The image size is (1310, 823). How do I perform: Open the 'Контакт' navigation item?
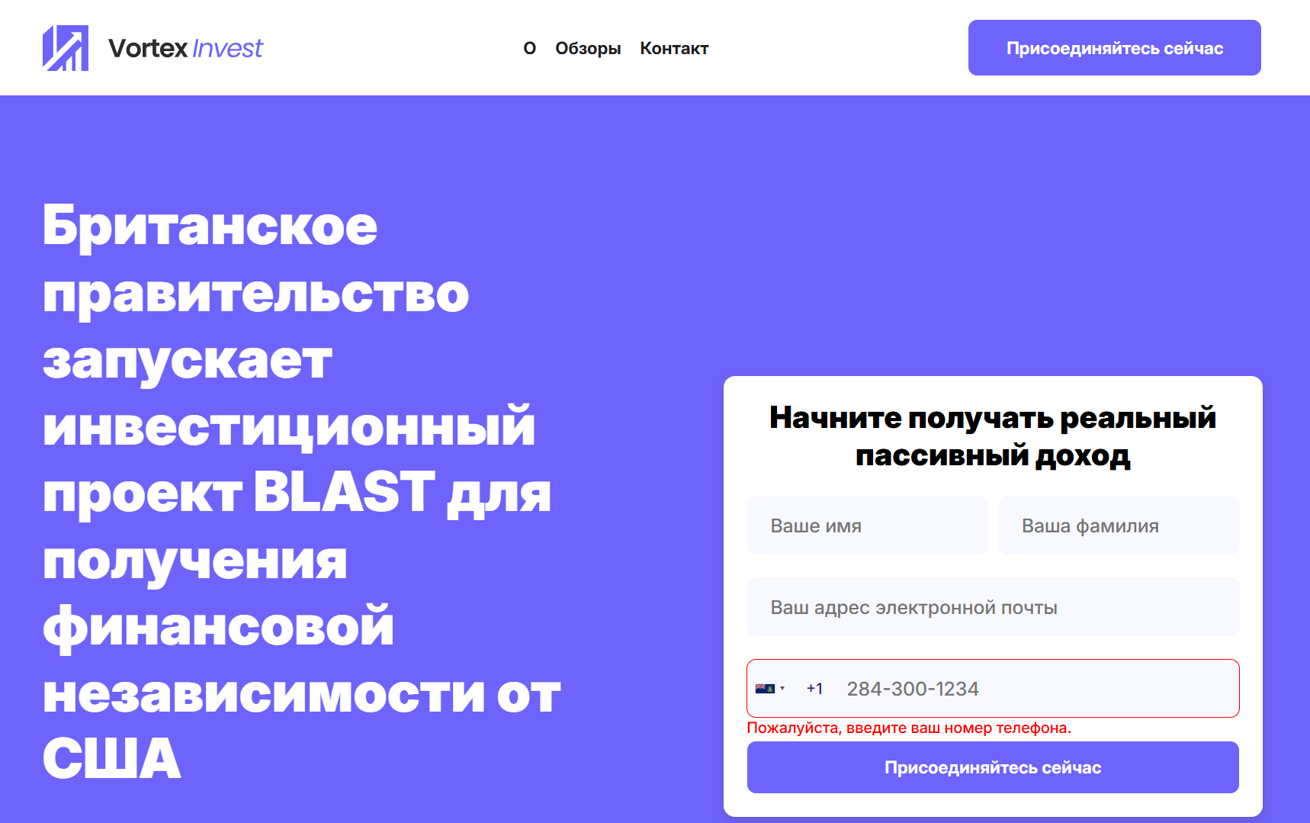pos(674,48)
